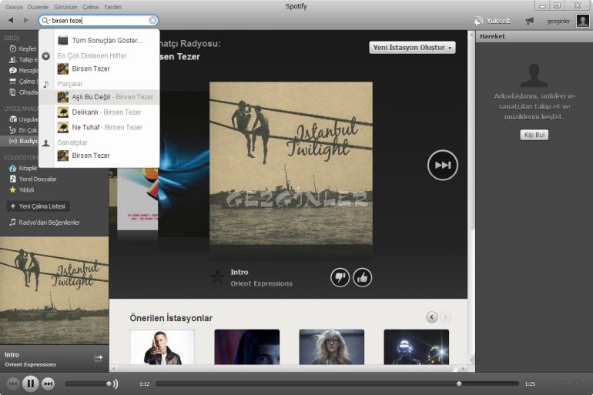593x395 pixels.
Task: Mute using the speaker icon
Action: [116, 383]
